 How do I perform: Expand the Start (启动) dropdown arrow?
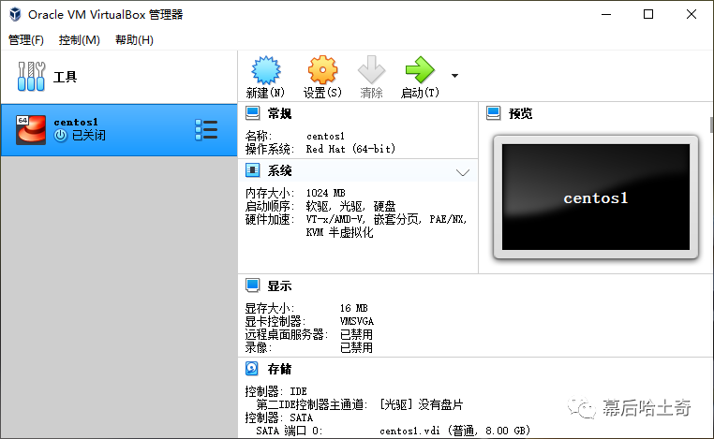click(x=455, y=75)
